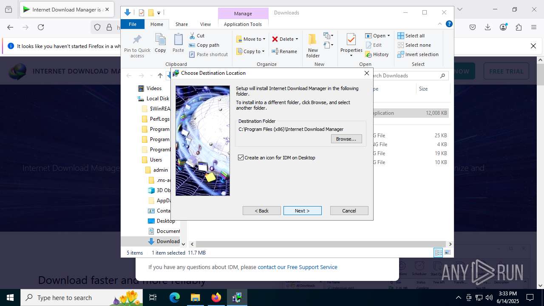Close the Choose Destination Location dialog
The image size is (544, 306).
366,73
